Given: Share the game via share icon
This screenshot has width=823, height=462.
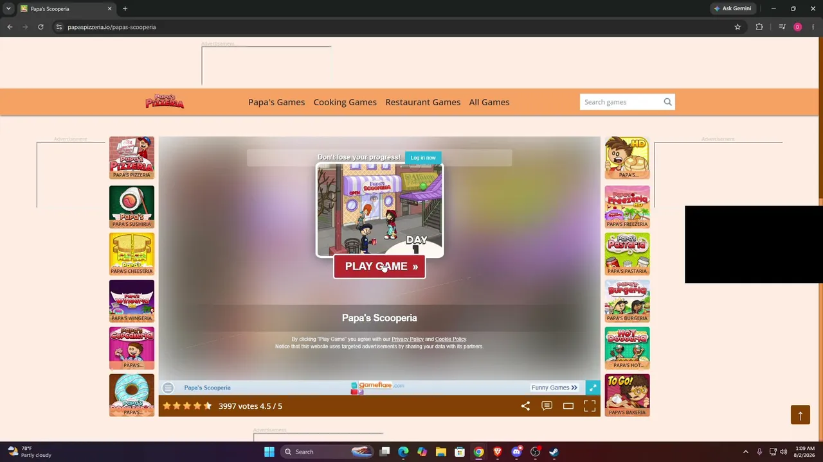Looking at the screenshot, I should tap(525, 406).
